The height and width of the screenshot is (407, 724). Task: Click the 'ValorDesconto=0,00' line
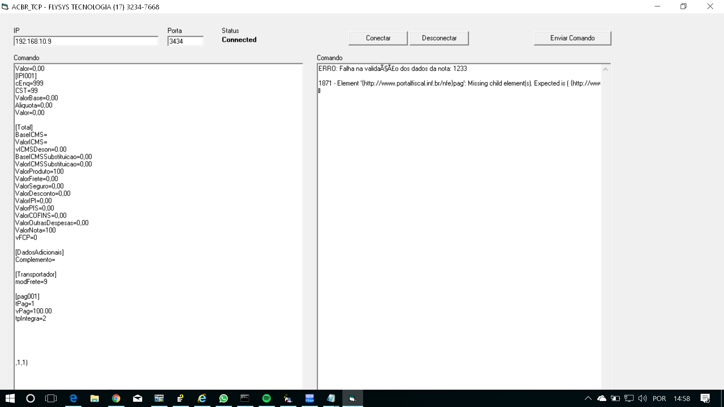[43, 194]
